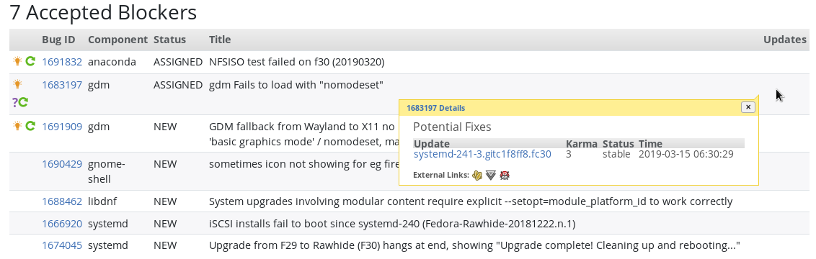This screenshot has height=259, width=816.
Task: Click the lightbulb icon for bug 1683197
Action: point(17,84)
